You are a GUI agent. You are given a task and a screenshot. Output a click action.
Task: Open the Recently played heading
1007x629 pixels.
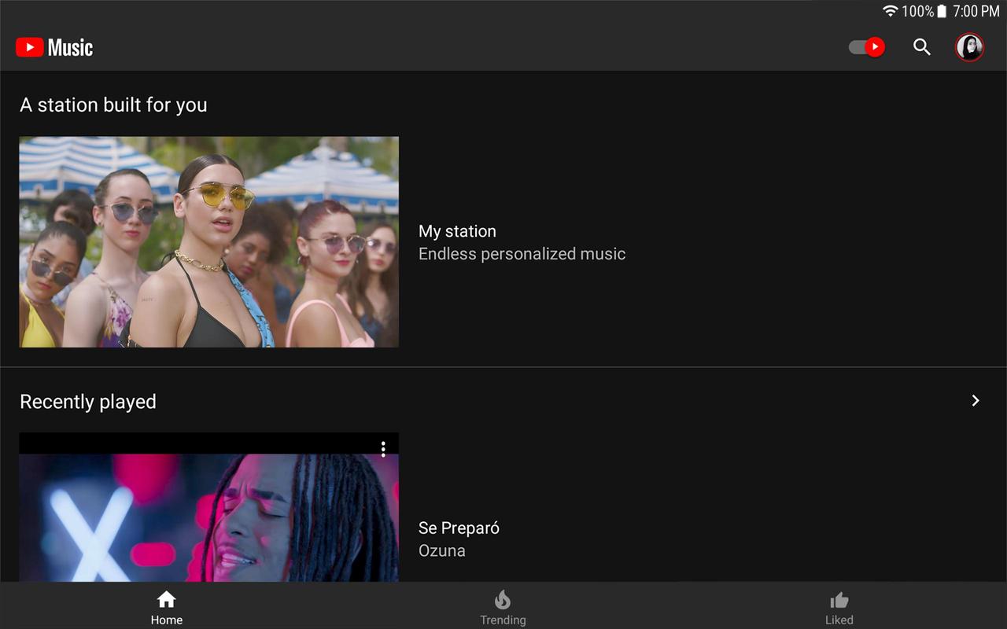click(88, 402)
